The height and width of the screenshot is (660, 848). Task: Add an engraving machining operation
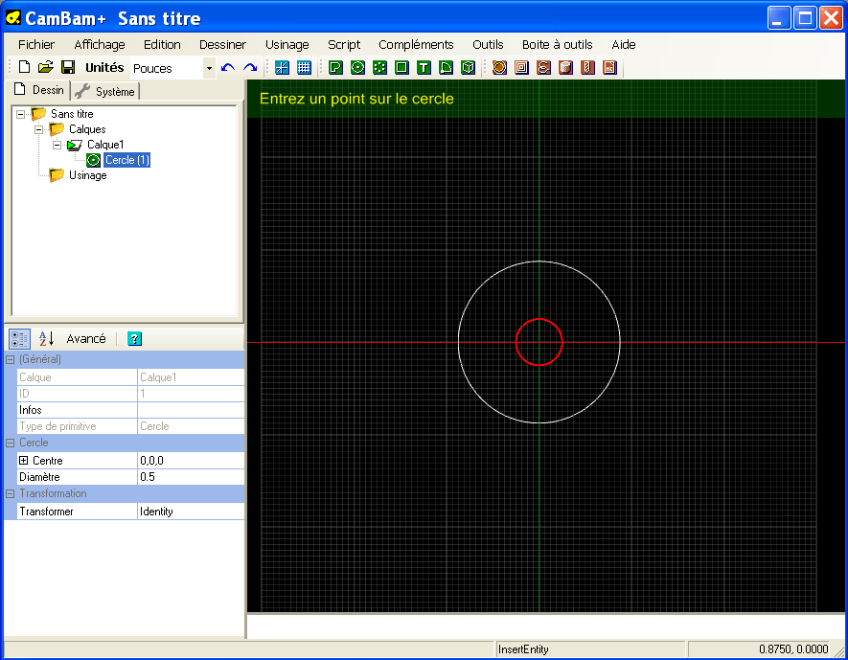[x=543, y=68]
